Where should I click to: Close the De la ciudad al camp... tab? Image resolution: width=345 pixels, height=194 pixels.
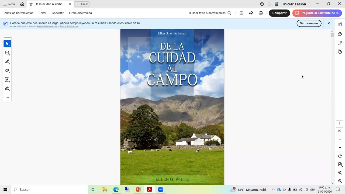70,4
